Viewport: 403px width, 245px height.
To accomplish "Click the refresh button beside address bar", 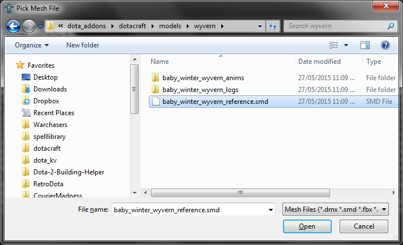I will pyautogui.click(x=273, y=27).
